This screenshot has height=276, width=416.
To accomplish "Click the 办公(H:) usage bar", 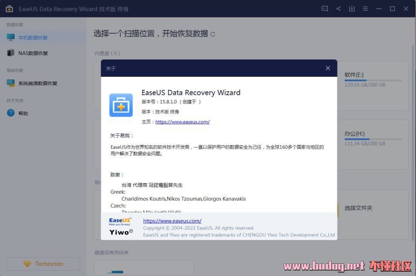I will pos(373,139).
